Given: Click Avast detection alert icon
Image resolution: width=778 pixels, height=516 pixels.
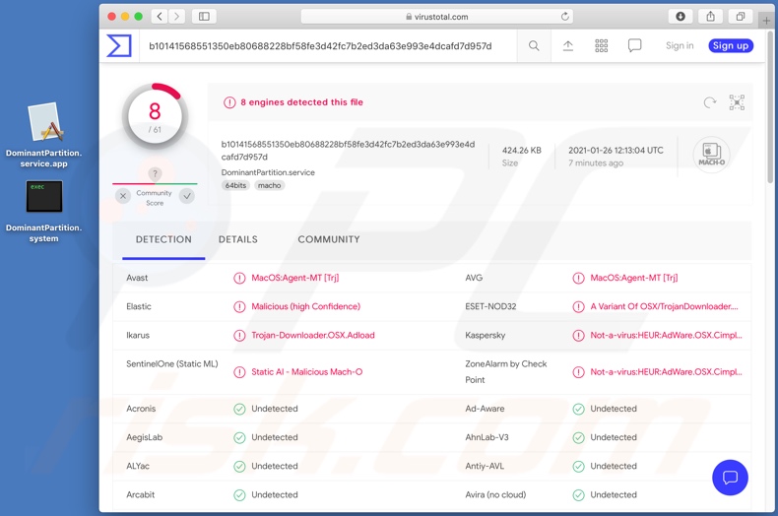Looking at the screenshot, I should [239, 278].
